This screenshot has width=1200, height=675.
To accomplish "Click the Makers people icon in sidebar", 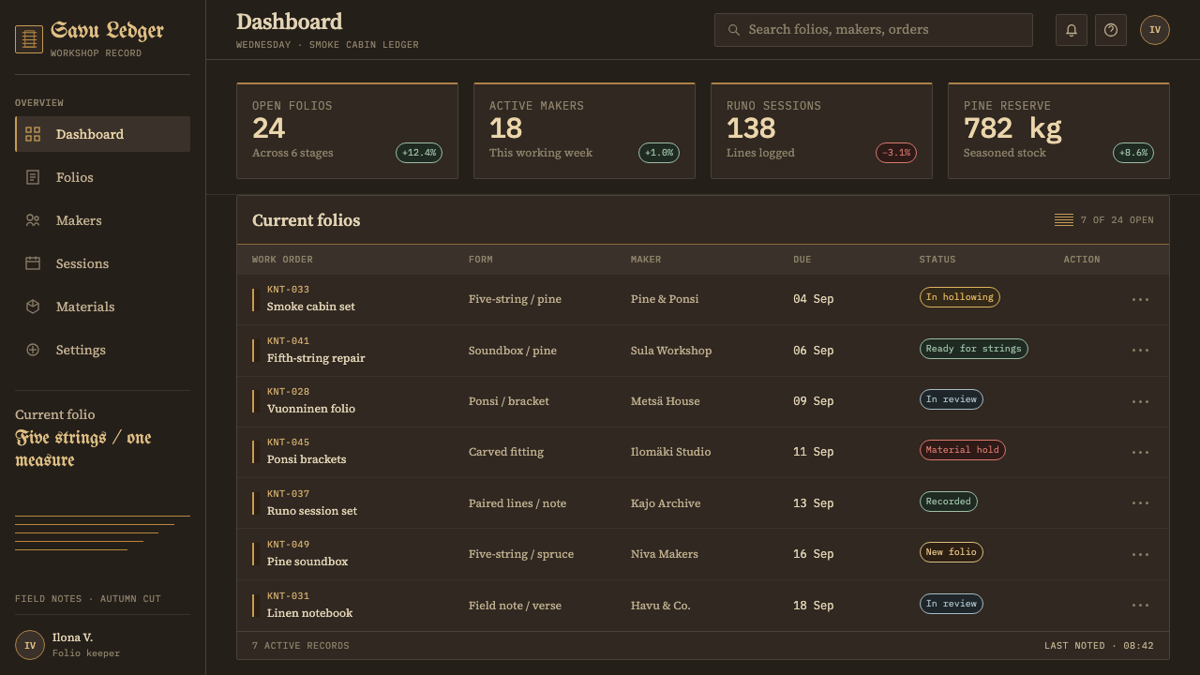I will [33, 220].
